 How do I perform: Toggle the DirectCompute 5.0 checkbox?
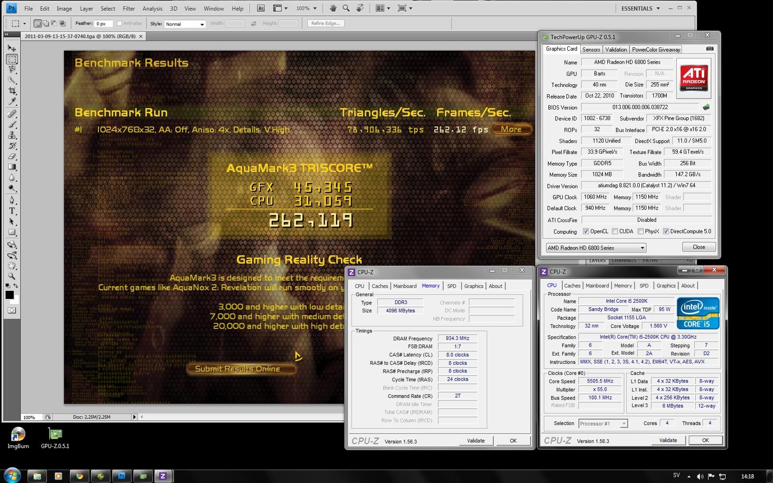point(666,231)
